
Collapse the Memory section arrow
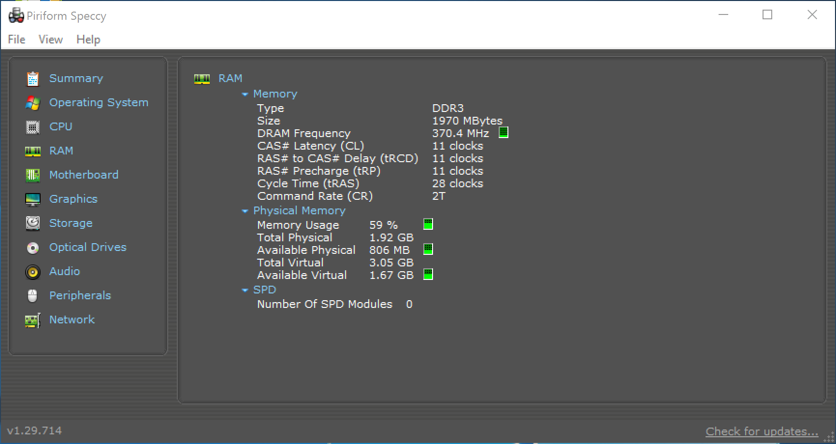click(x=245, y=94)
